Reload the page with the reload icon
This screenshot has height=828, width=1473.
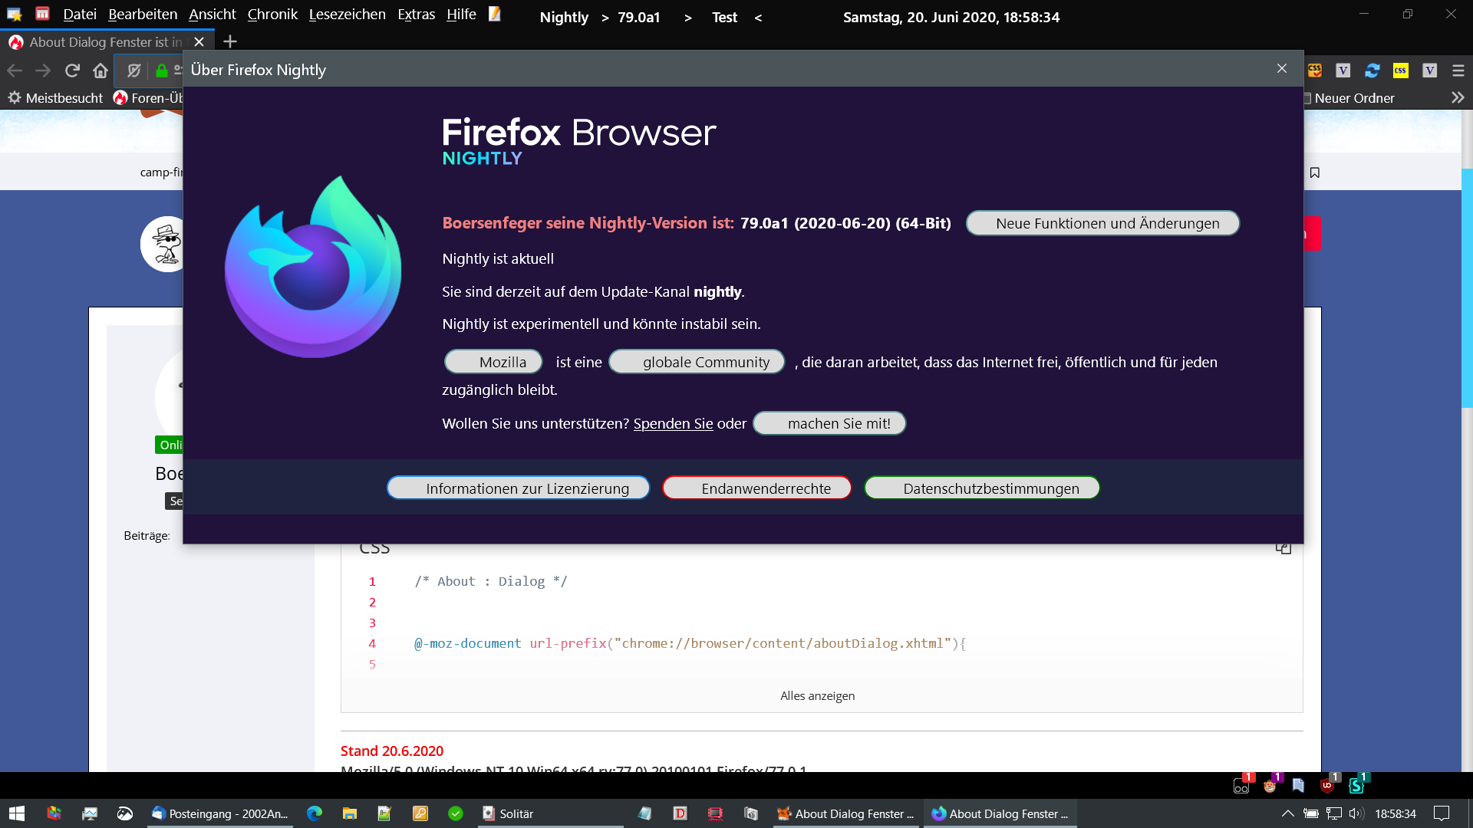(72, 71)
